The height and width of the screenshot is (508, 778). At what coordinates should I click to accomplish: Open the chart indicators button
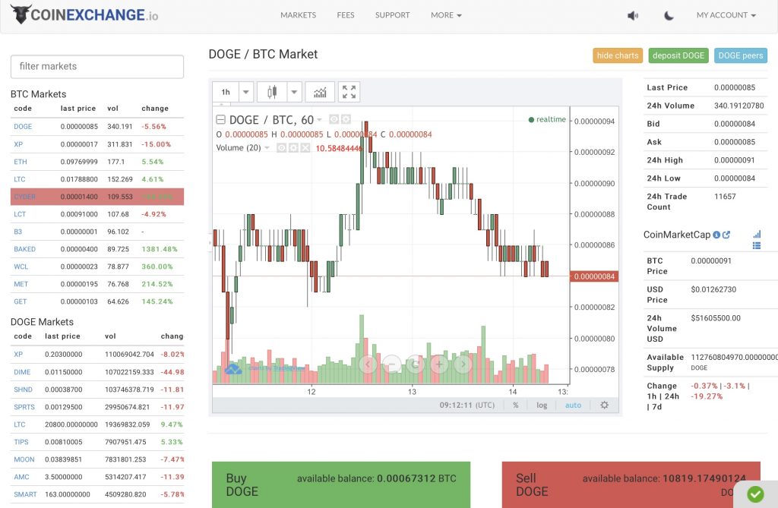click(x=320, y=92)
